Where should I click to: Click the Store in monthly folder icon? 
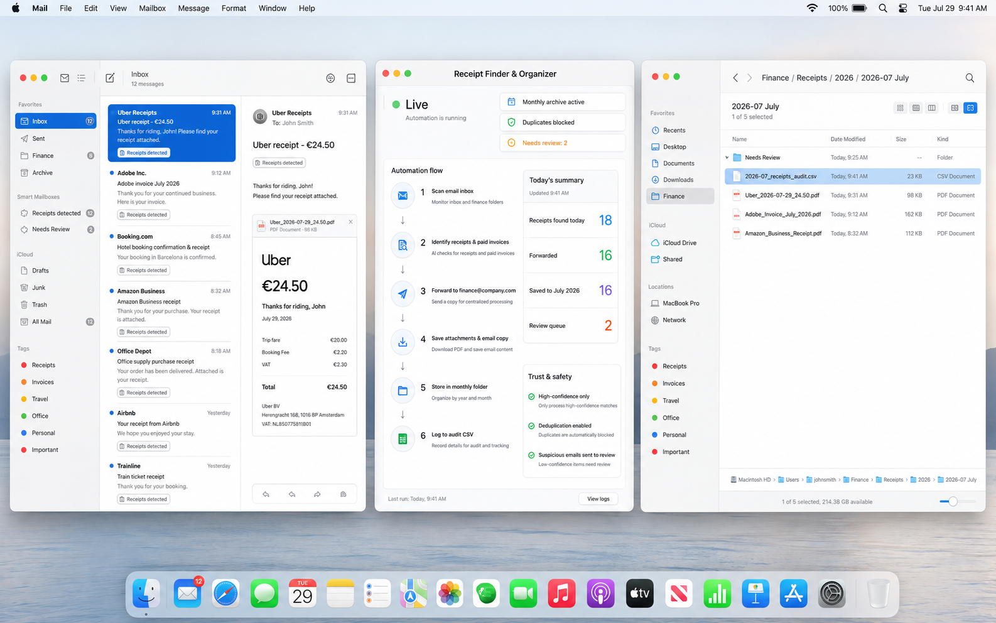click(403, 391)
